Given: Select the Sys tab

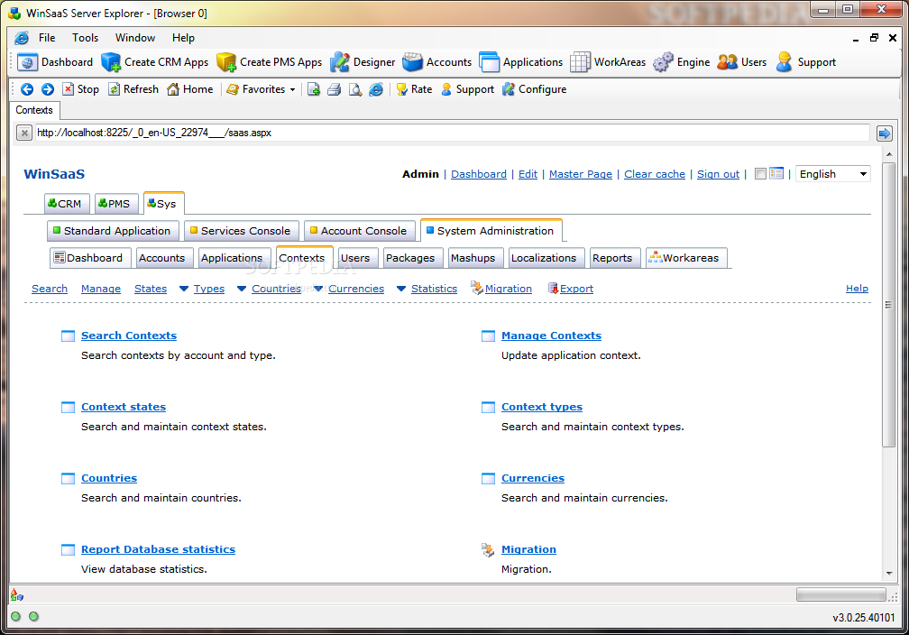Looking at the screenshot, I should point(164,204).
